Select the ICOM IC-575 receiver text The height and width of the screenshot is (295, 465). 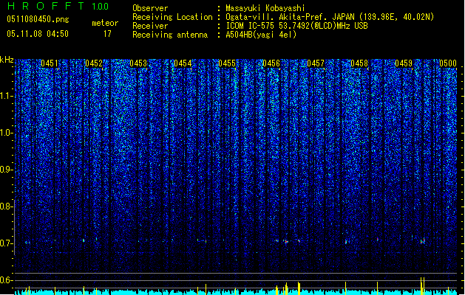coord(296,26)
